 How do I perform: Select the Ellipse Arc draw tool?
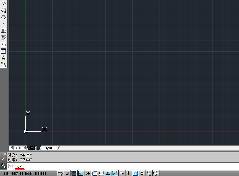coord(4,3)
